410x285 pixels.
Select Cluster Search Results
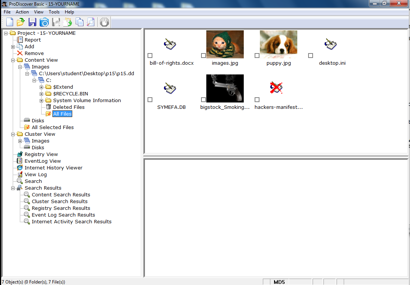(x=60, y=201)
